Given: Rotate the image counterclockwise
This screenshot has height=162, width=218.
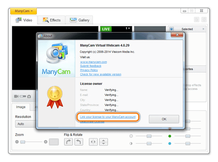Looking at the screenshot, I should point(79,142).
